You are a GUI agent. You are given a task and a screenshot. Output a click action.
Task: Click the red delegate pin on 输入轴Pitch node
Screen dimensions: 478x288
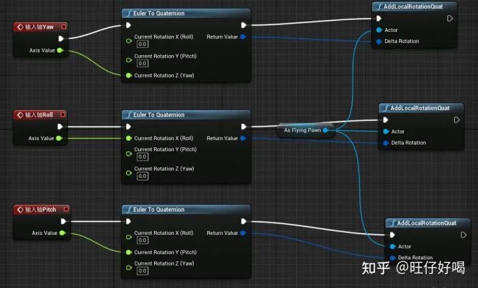click(x=66, y=210)
